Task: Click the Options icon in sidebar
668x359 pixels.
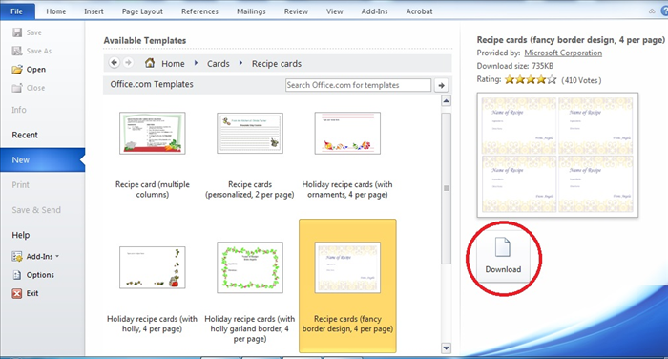Action: [x=17, y=275]
